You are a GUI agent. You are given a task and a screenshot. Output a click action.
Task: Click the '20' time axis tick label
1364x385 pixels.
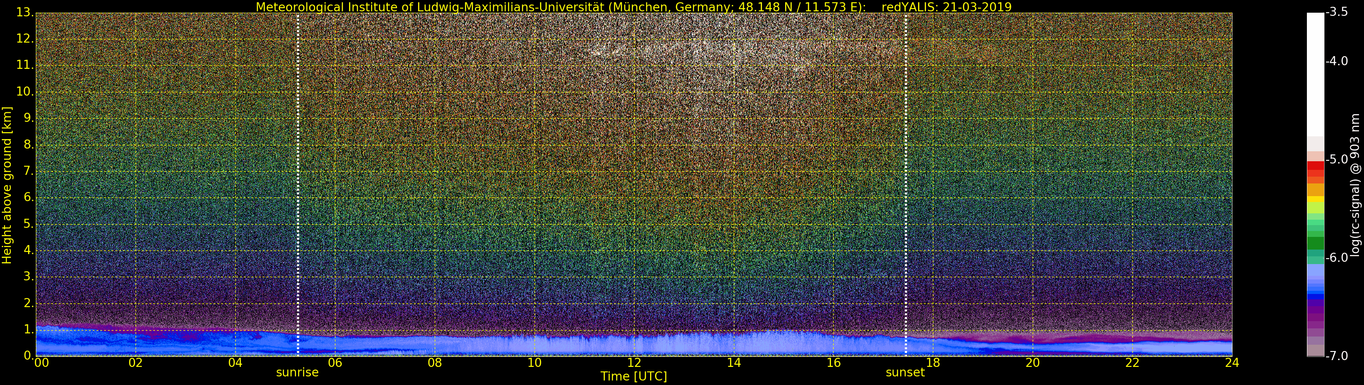pyautogui.click(x=1033, y=362)
